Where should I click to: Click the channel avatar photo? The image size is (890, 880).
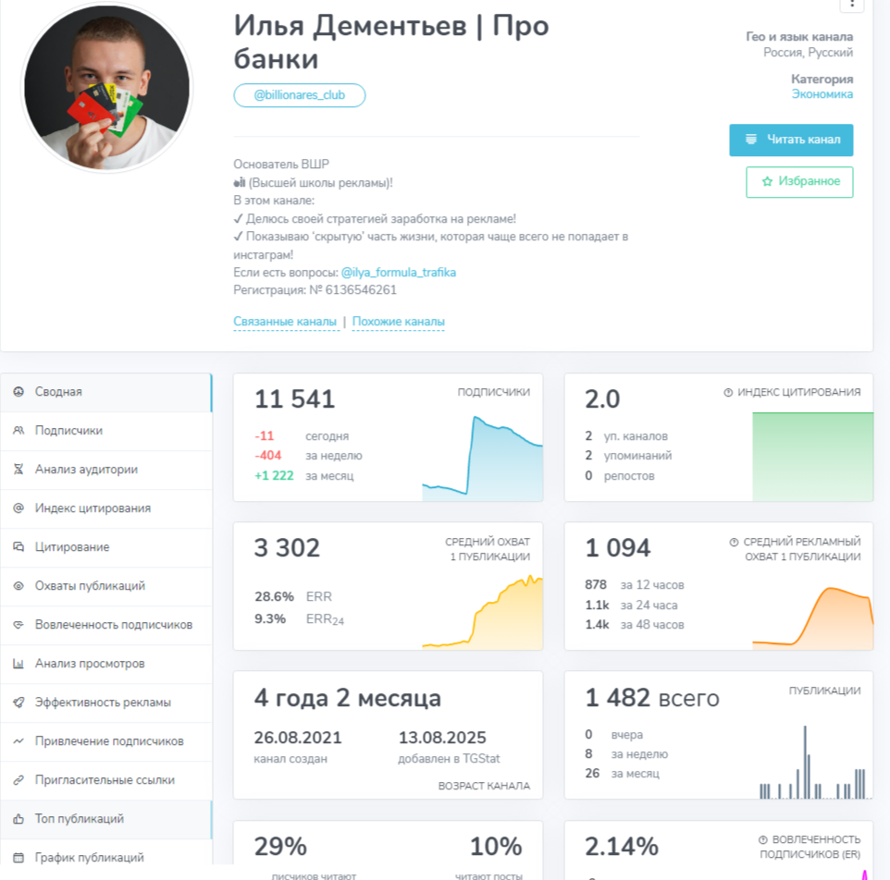[108, 87]
